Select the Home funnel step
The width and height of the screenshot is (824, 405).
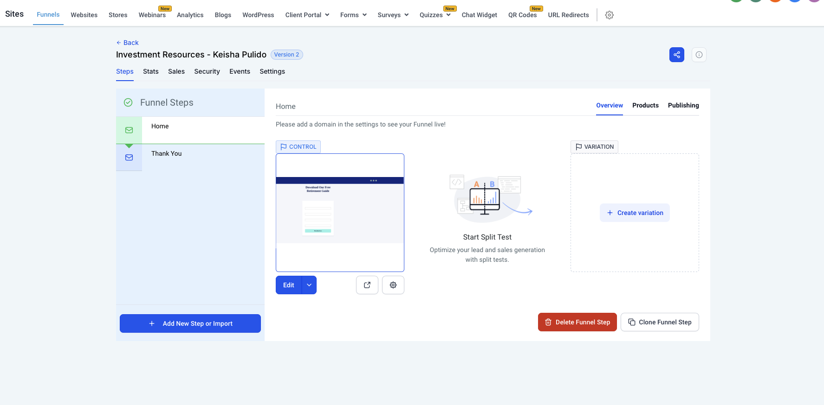190,130
